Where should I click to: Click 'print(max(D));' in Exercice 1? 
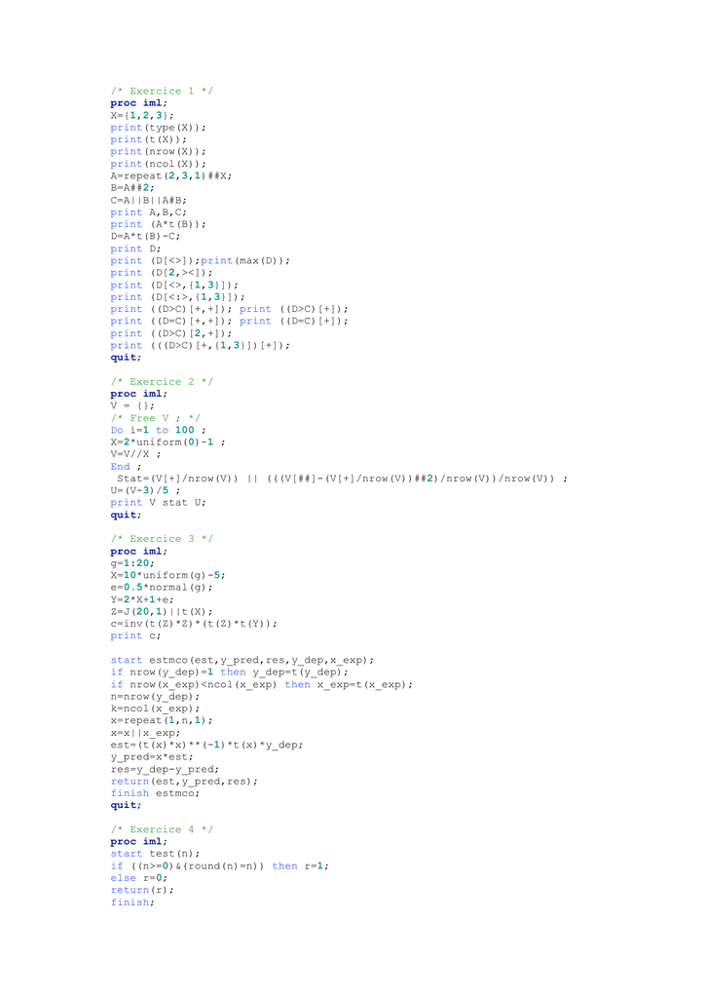click(x=245, y=260)
